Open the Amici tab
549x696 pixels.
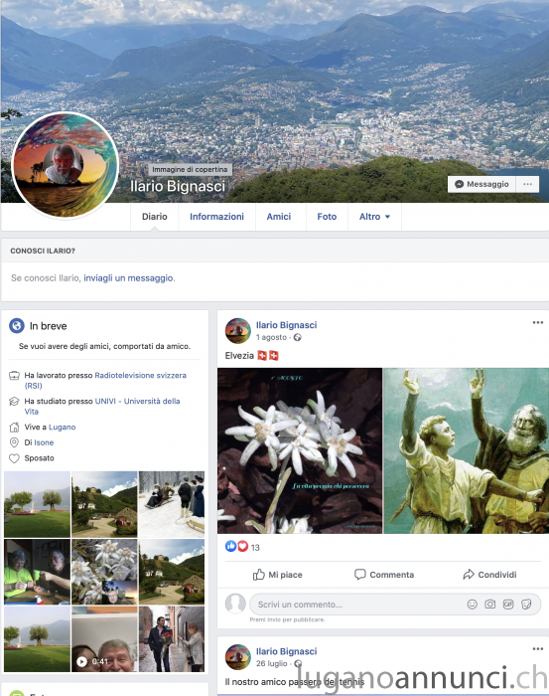(x=279, y=217)
